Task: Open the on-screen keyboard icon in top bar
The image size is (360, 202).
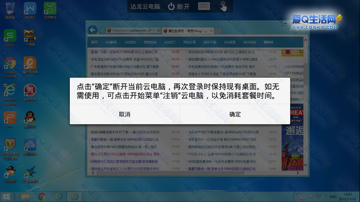Action: (x=204, y=6)
